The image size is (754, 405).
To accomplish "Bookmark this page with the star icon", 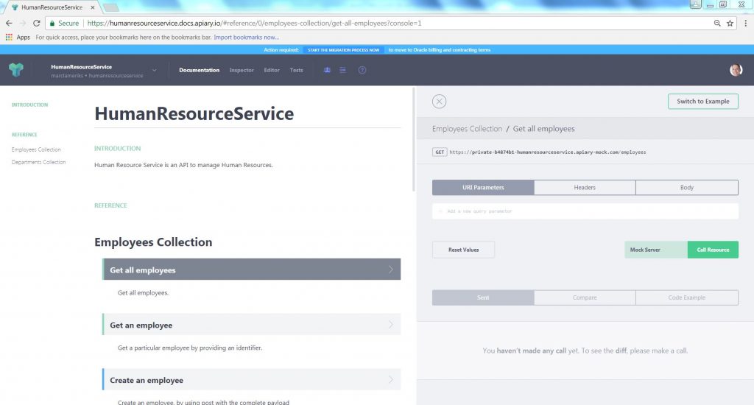I will click(730, 24).
